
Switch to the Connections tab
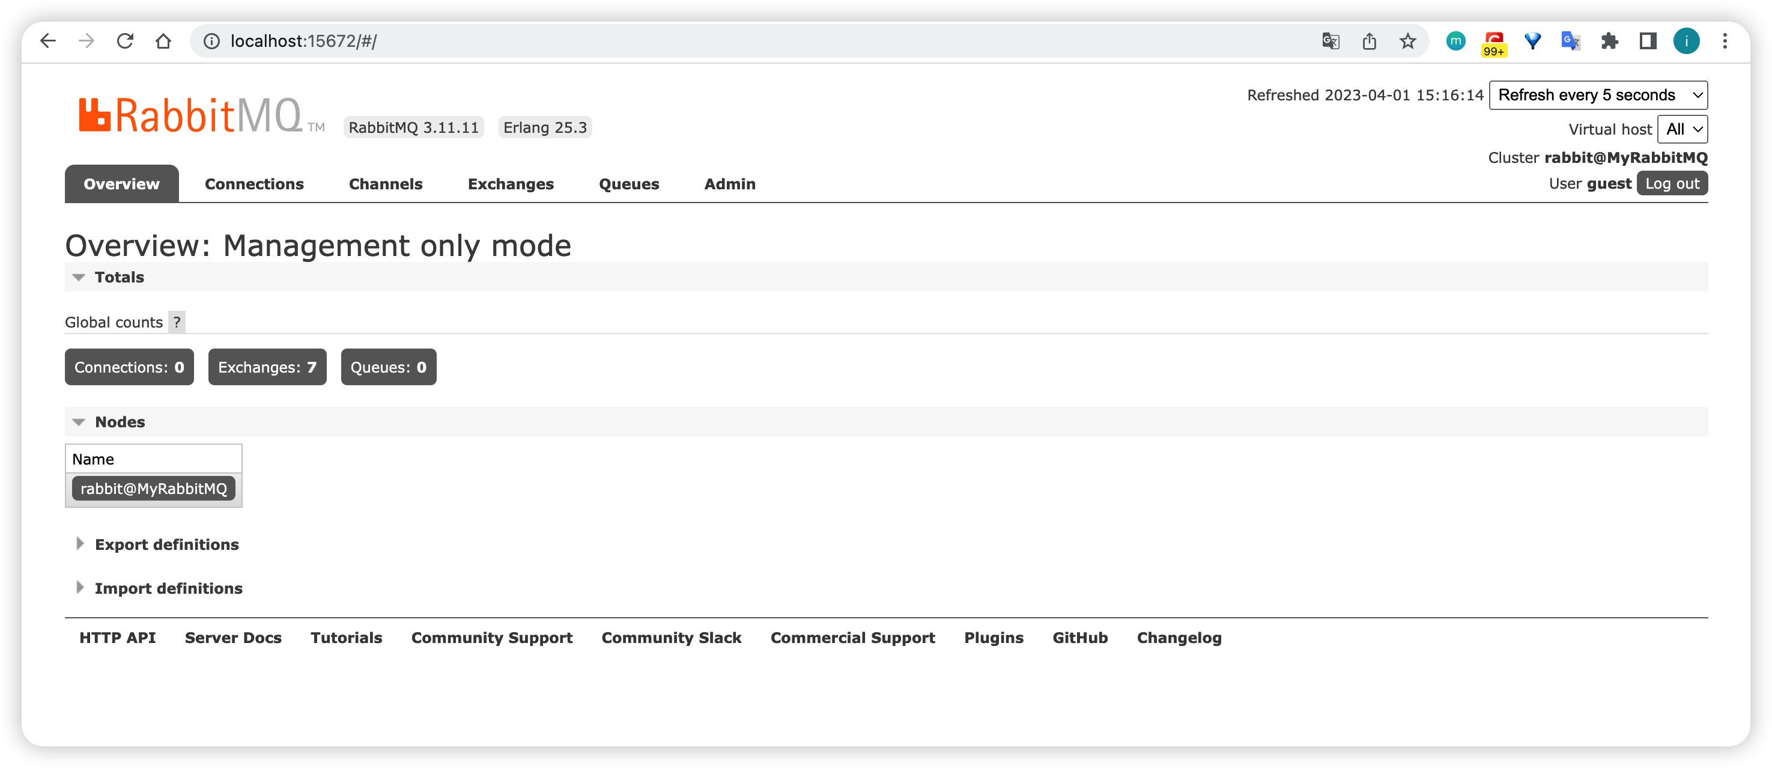click(x=255, y=184)
